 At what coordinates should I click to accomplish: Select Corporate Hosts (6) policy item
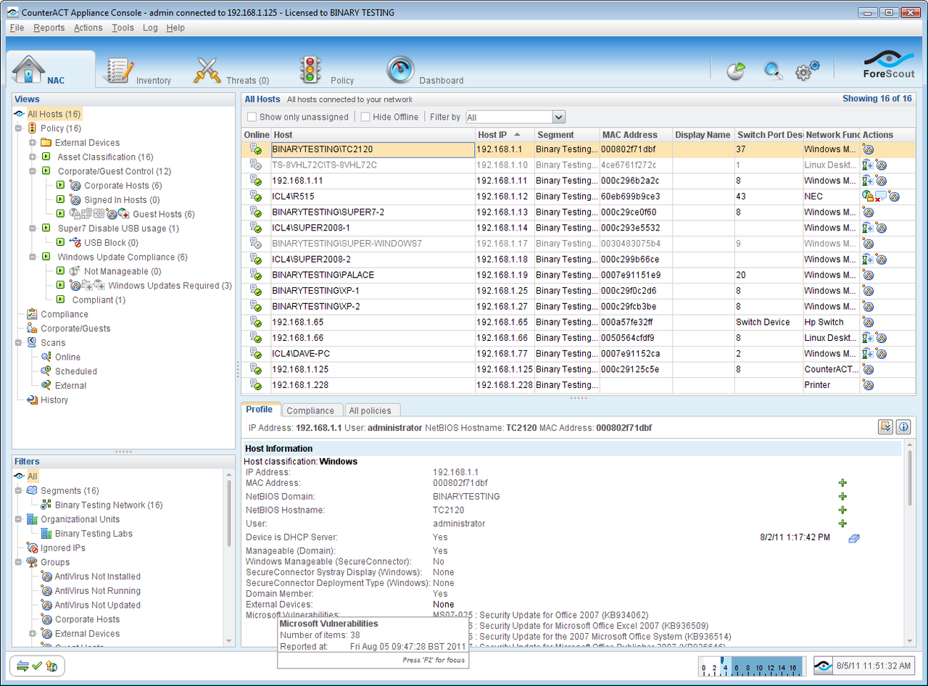point(123,186)
